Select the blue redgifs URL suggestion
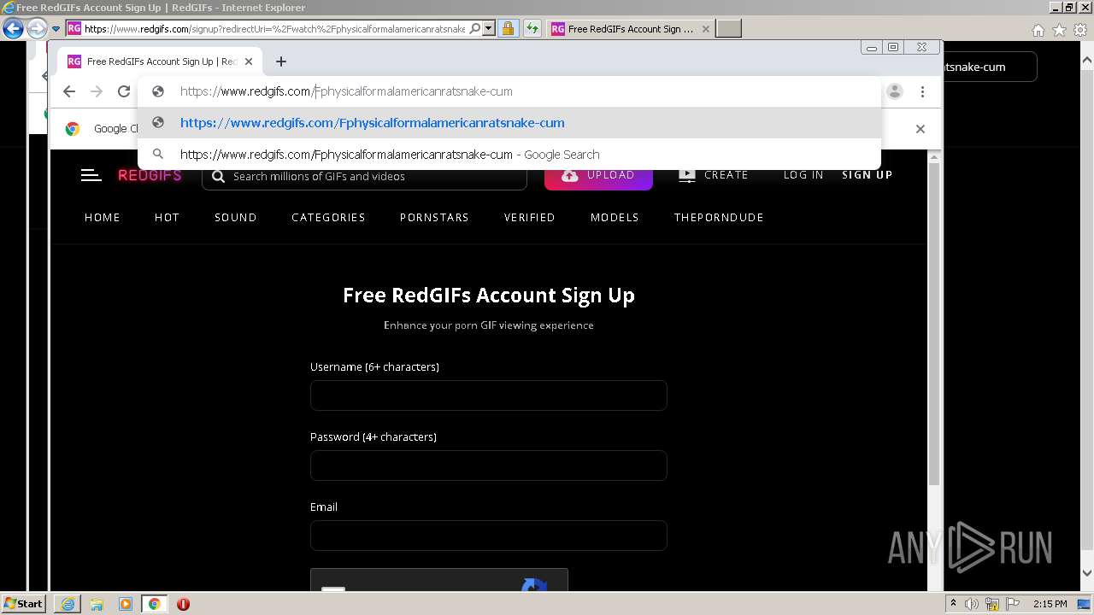This screenshot has height=615, width=1094. point(509,123)
